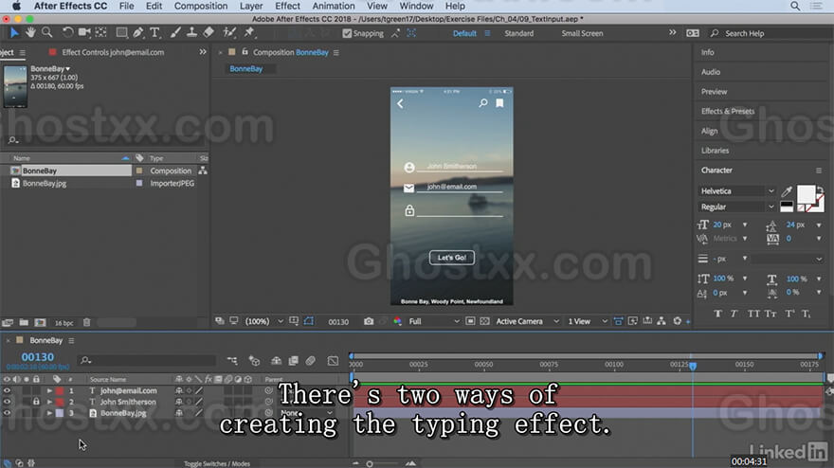Switch to the Standard workspace

click(518, 33)
